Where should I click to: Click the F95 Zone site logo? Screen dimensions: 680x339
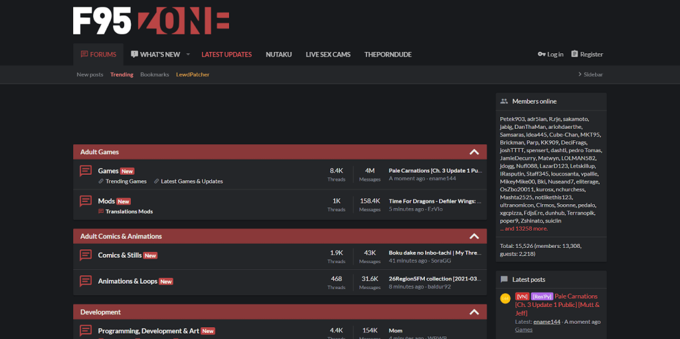pos(151,21)
